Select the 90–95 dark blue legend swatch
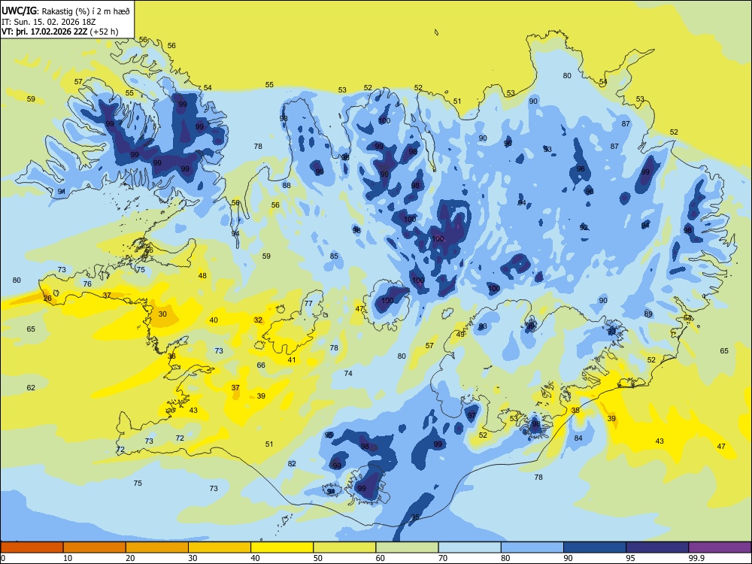 [x=595, y=547]
